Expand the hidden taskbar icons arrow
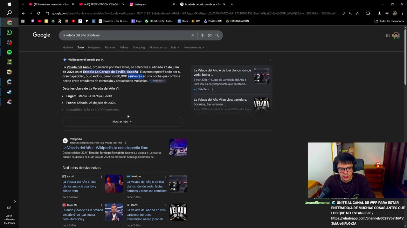The image size is (407, 228). [x=15, y=201]
